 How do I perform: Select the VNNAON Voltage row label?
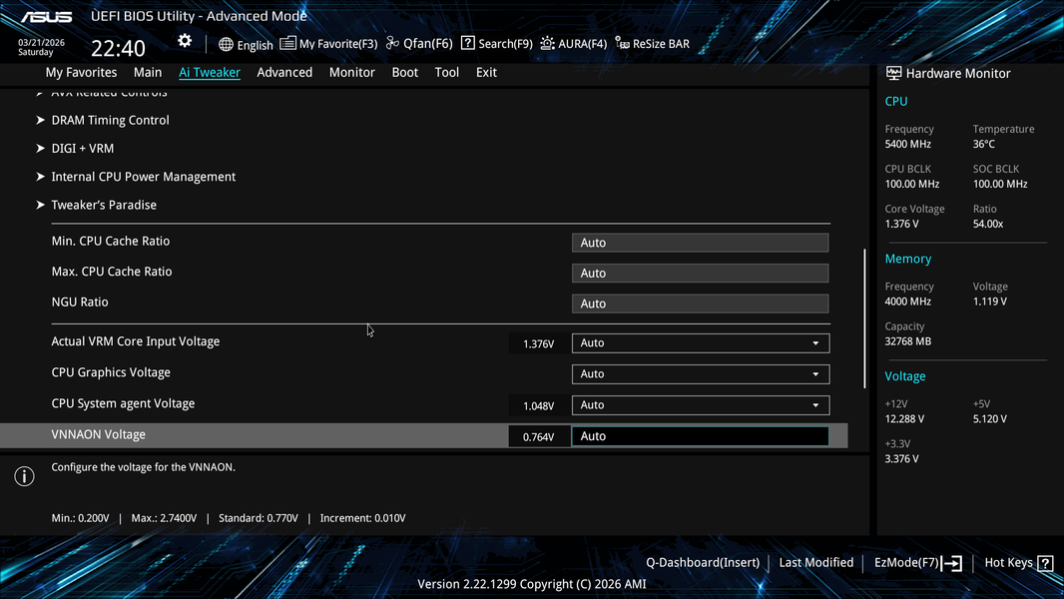(99, 435)
